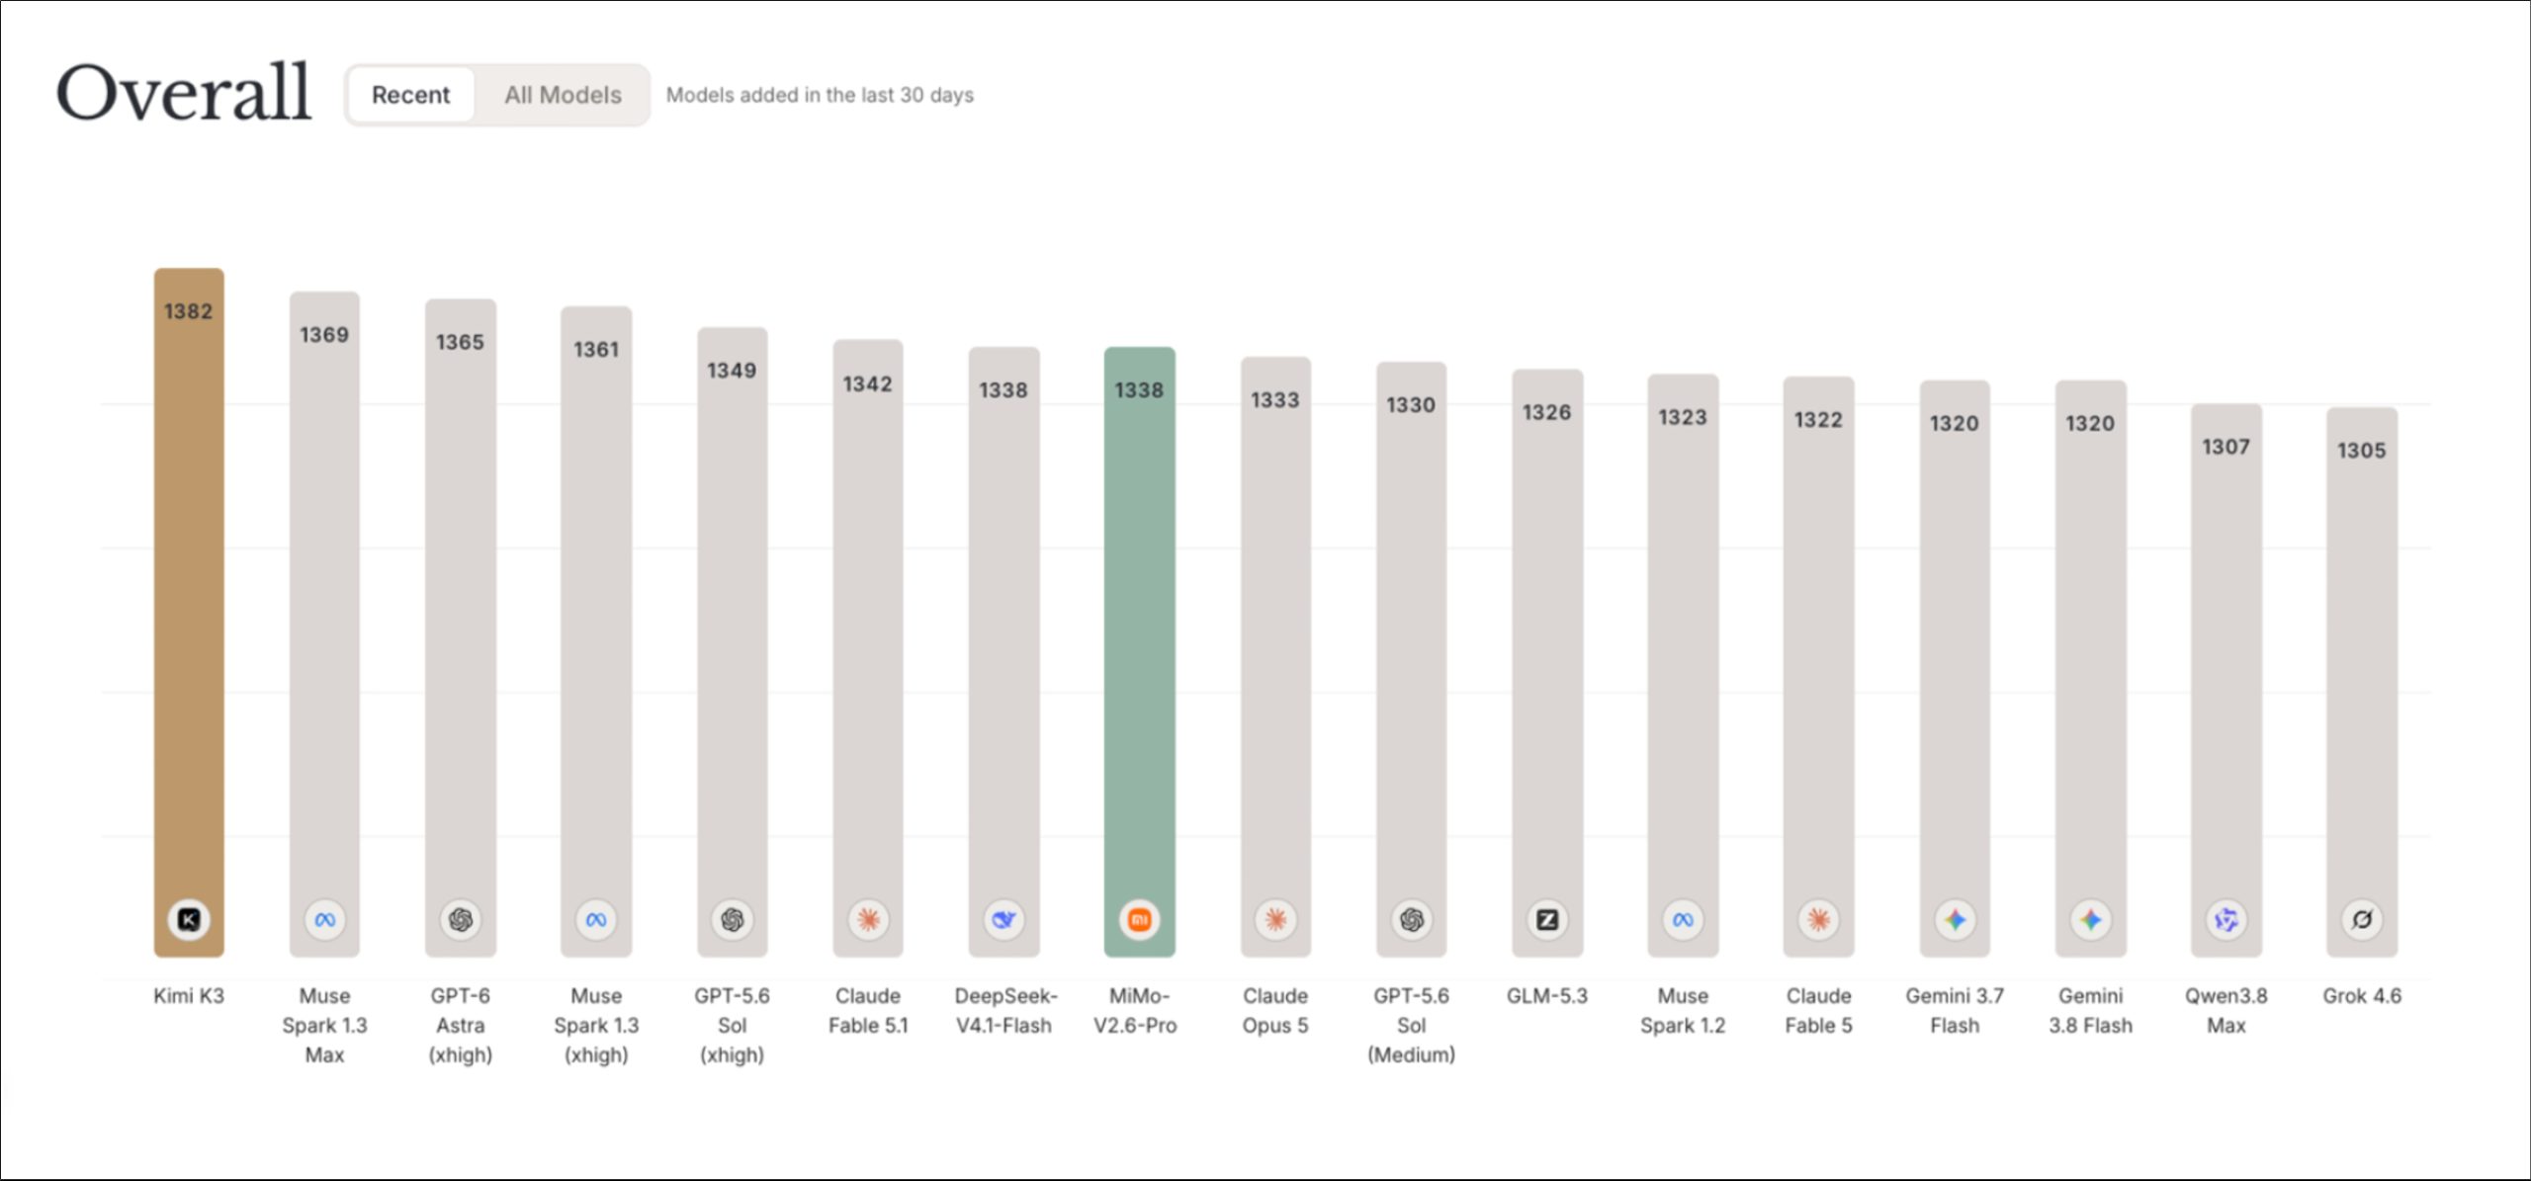This screenshot has height=1181, width=2531.
Task: Click the tan Kimi K3 score bar
Action: 189,613
